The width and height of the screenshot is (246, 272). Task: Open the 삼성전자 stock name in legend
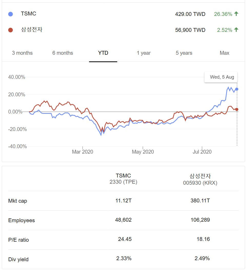click(x=32, y=30)
